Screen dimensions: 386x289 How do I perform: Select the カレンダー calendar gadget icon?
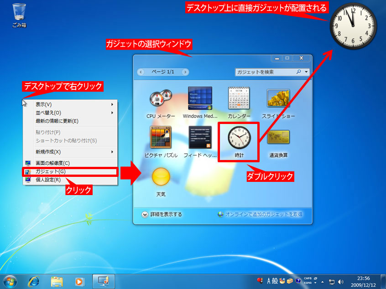click(239, 98)
